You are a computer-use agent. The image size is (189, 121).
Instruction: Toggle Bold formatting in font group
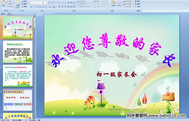pyautogui.click(x=31, y=7)
